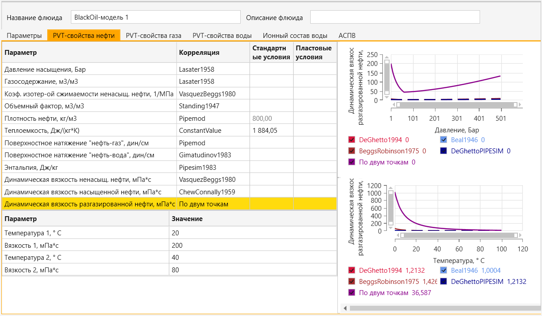The width and height of the screenshot is (542, 316).
Task: Click the fluid name input field
Action: (x=156, y=17)
